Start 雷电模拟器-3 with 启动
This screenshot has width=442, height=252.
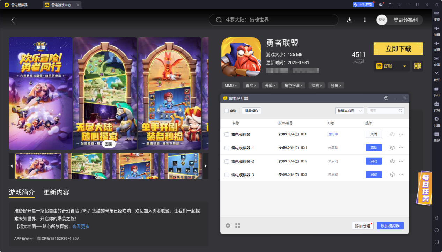click(x=374, y=175)
